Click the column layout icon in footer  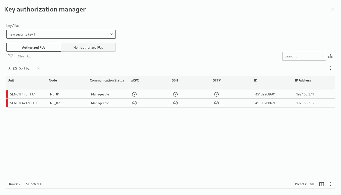[322, 184]
